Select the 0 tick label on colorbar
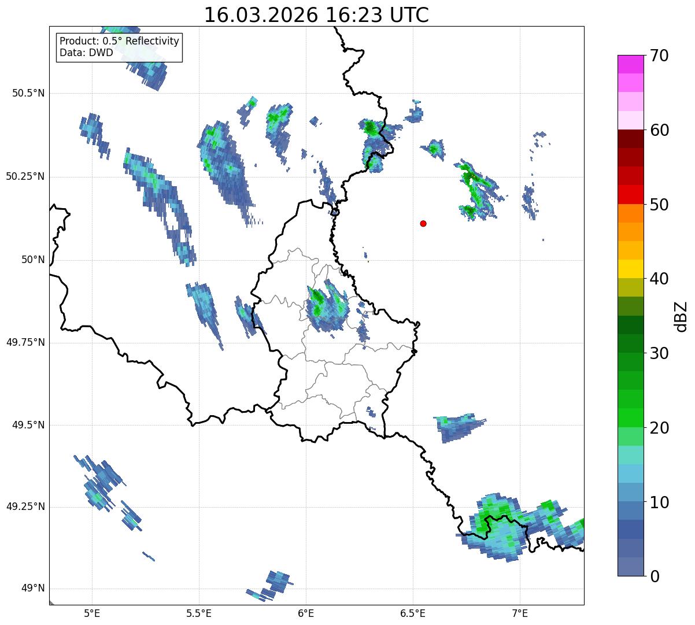The image size is (695, 625). (653, 576)
